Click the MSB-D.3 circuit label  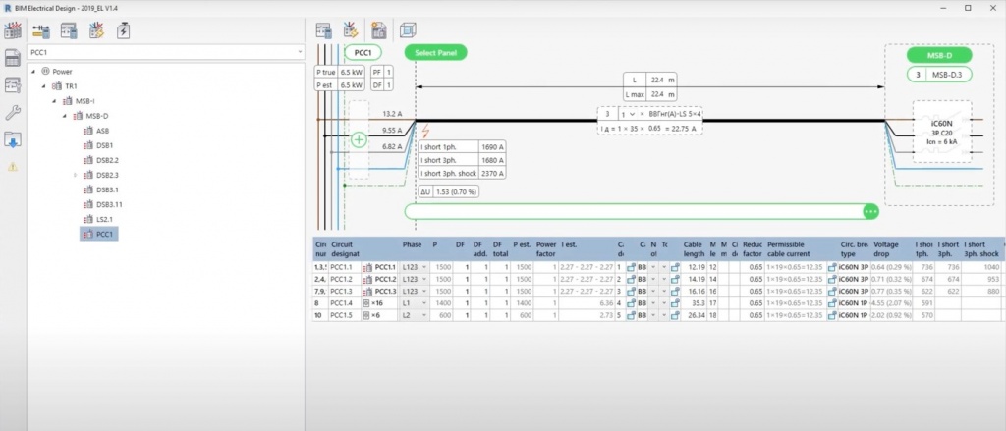point(939,75)
